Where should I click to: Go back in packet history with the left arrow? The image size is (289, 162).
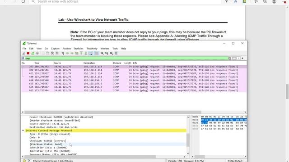coord(67,53)
